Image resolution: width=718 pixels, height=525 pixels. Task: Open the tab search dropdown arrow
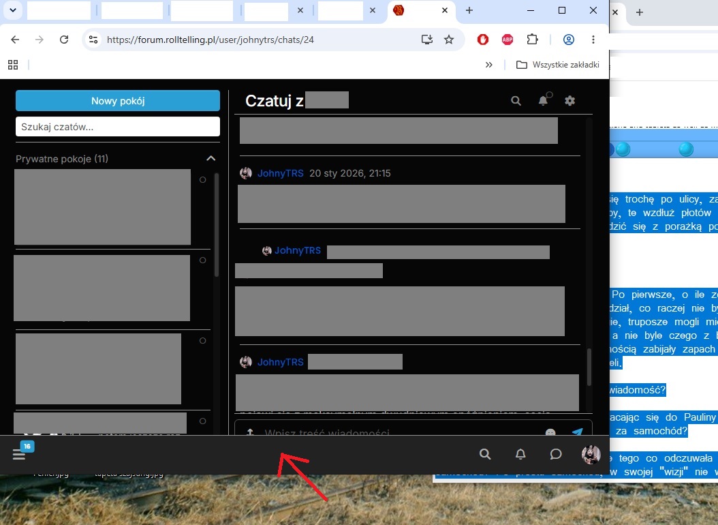[x=13, y=10]
